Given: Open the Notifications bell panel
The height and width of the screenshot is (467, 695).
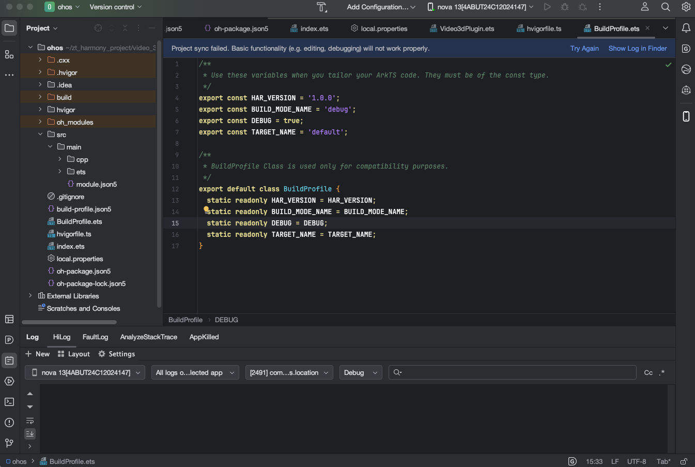Looking at the screenshot, I should click(686, 28).
